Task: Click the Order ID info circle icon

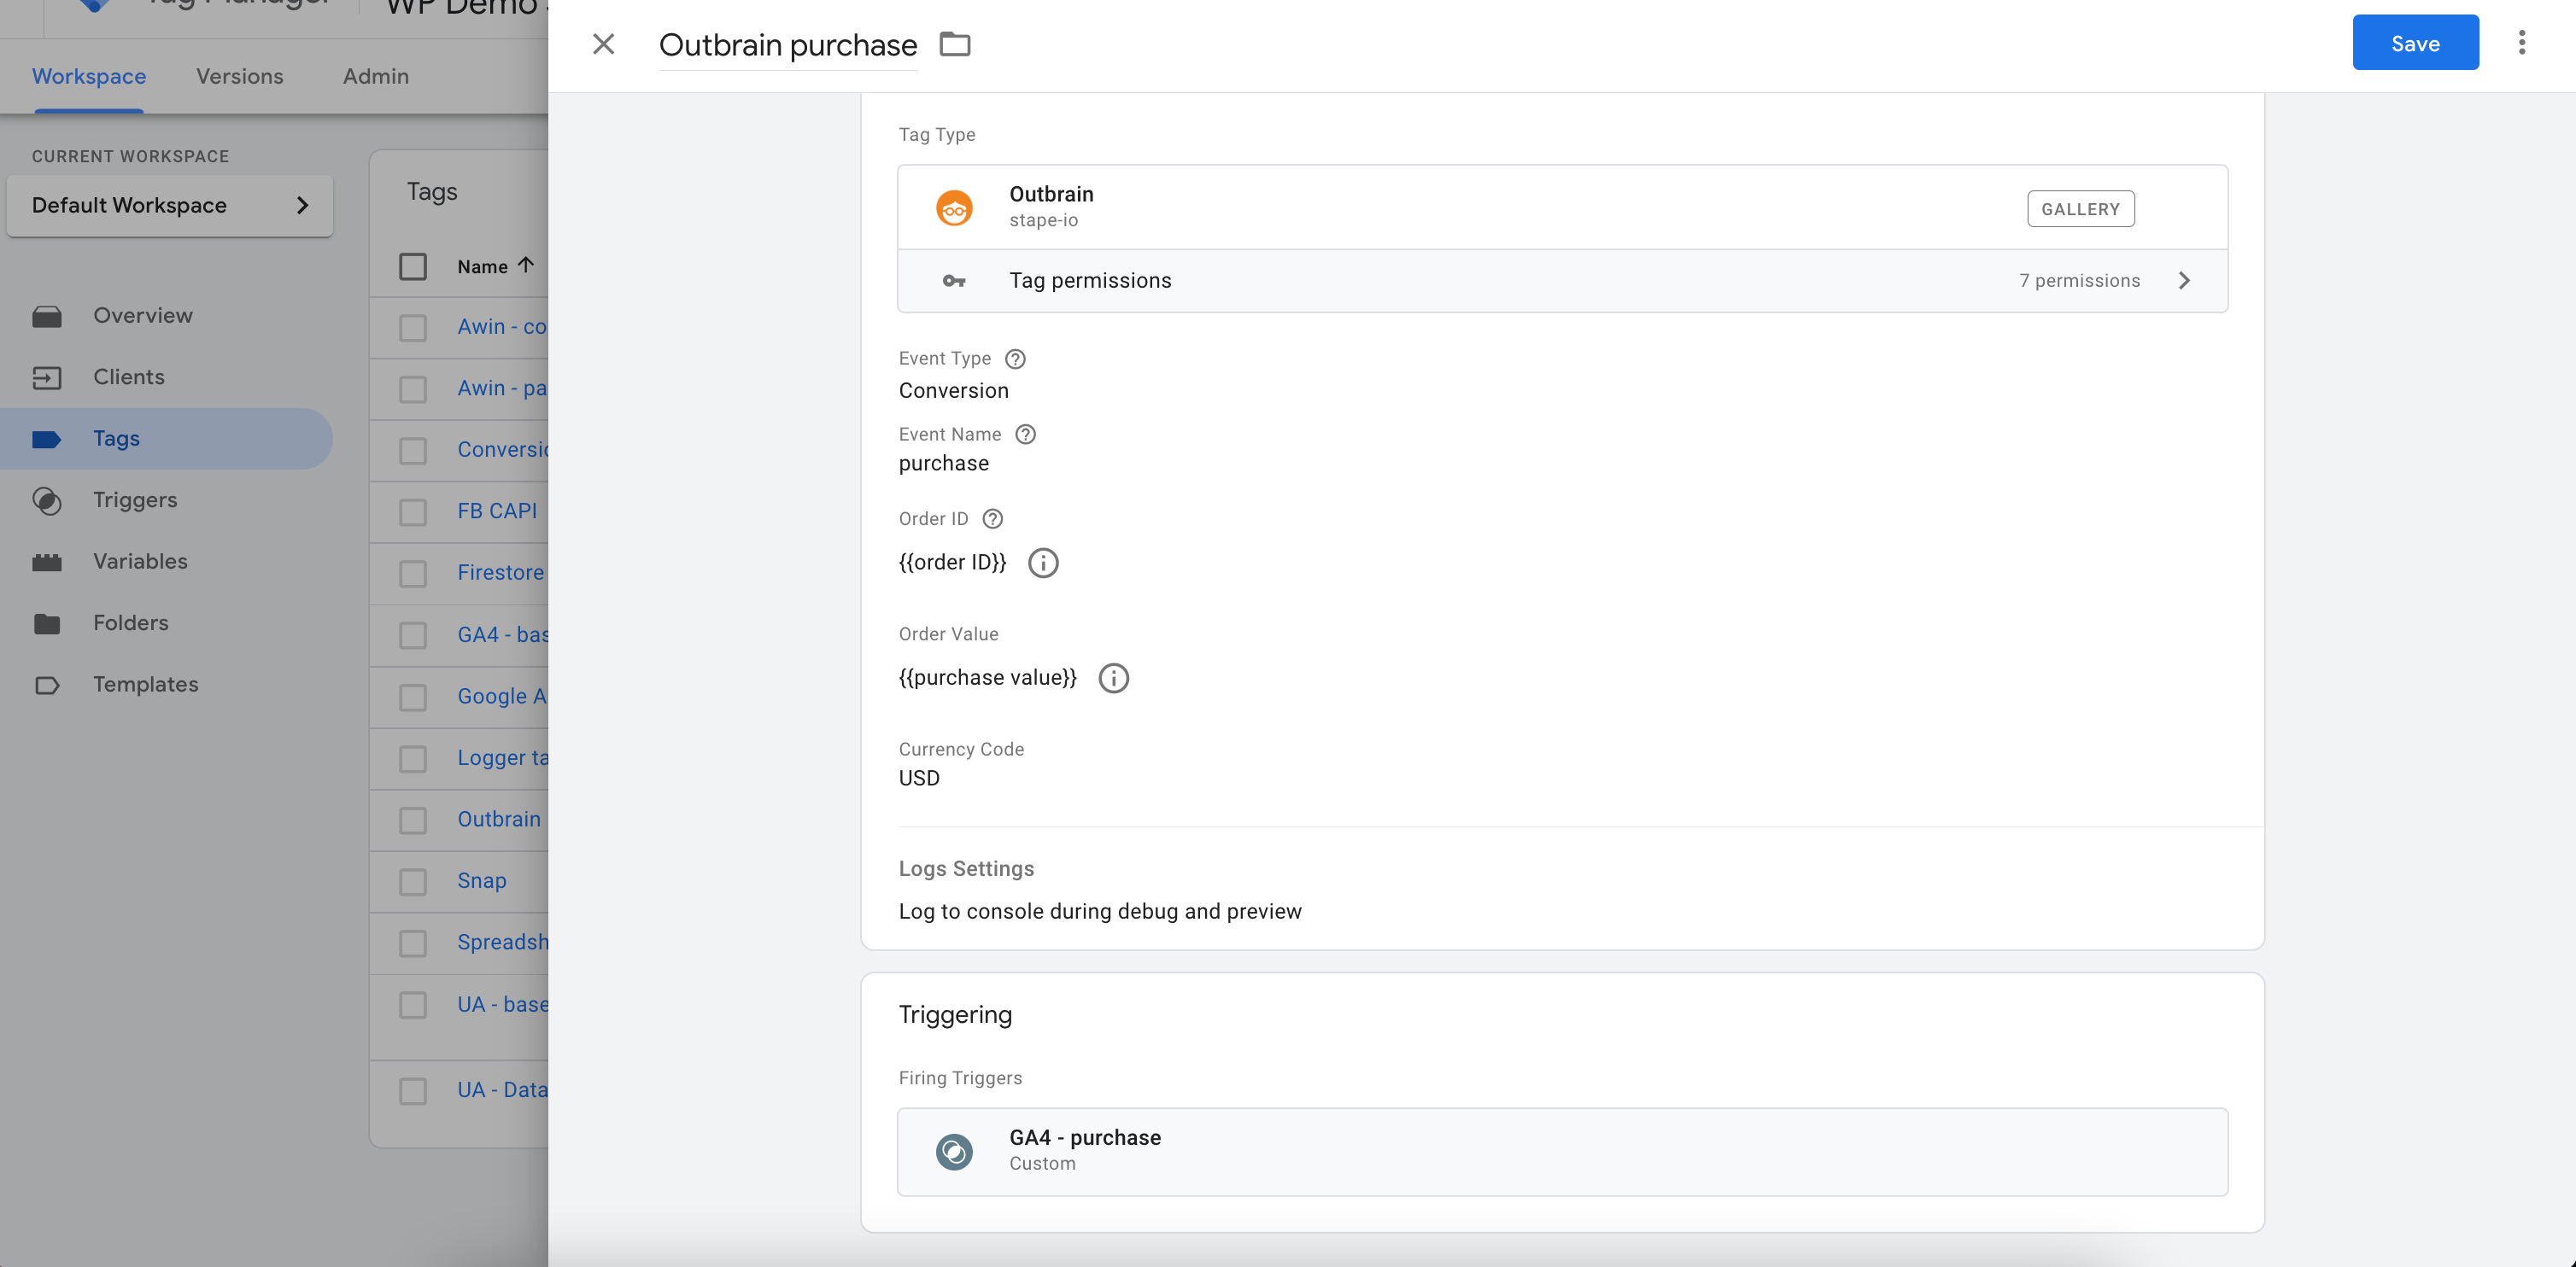Action: [1043, 559]
